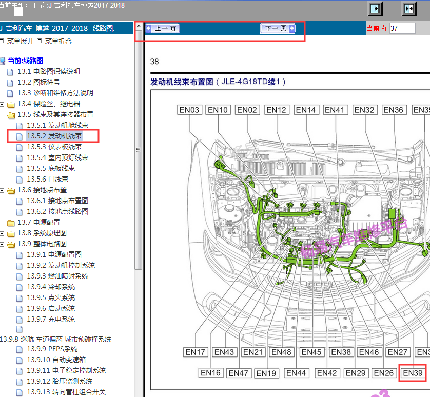Click connector label EN17 in diagram
Screen dimensions: 430x397
pos(196,352)
